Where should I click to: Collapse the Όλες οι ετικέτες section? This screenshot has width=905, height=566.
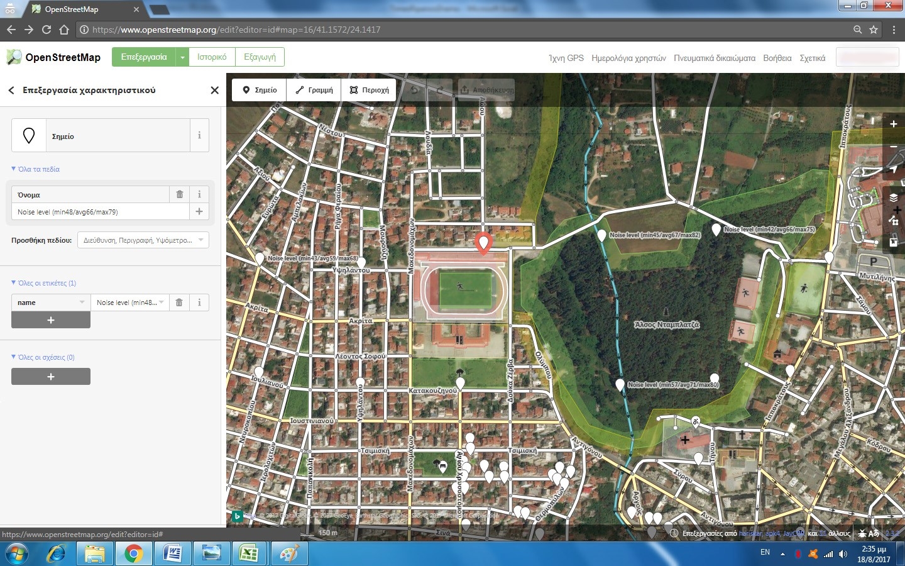(44, 283)
